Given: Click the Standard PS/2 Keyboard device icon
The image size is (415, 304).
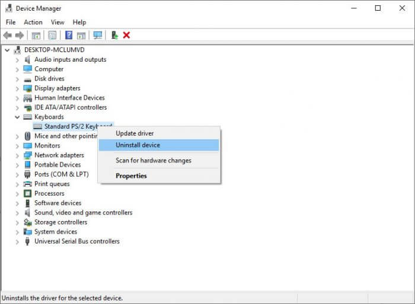Looking at the screenshot, I should (37, 126).
